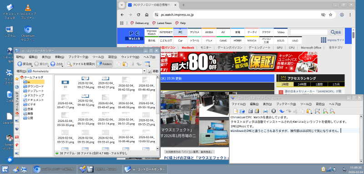The image size is (364, 174).
Task: Open ファイルを検索 file search tool
Action: tap(81, 64)
